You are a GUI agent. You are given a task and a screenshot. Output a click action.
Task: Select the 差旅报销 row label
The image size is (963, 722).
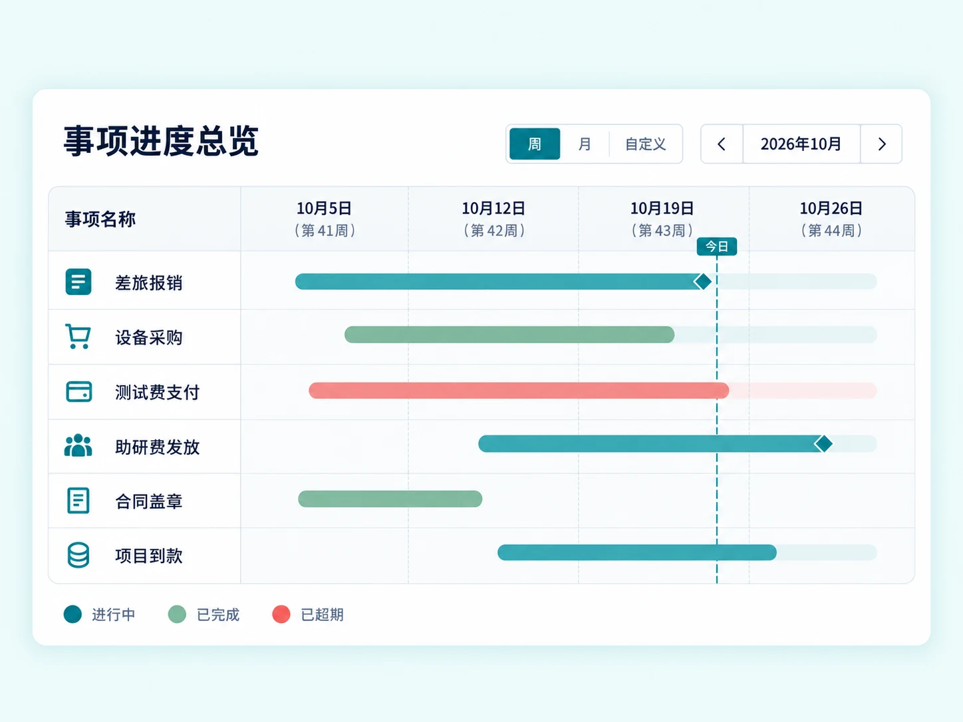coord(149,283)
